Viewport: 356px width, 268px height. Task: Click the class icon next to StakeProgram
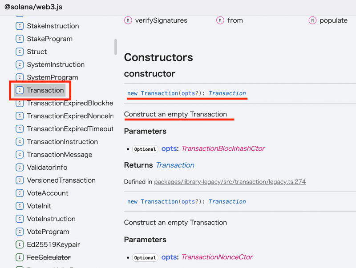tap(20, 39)
